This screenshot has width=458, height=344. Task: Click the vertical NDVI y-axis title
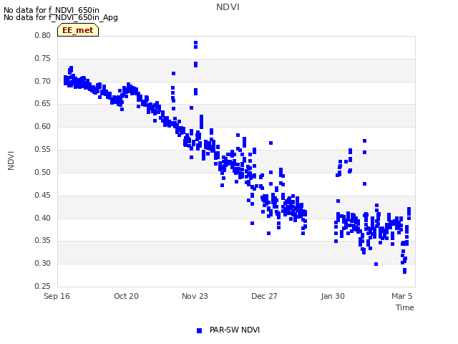11,161
